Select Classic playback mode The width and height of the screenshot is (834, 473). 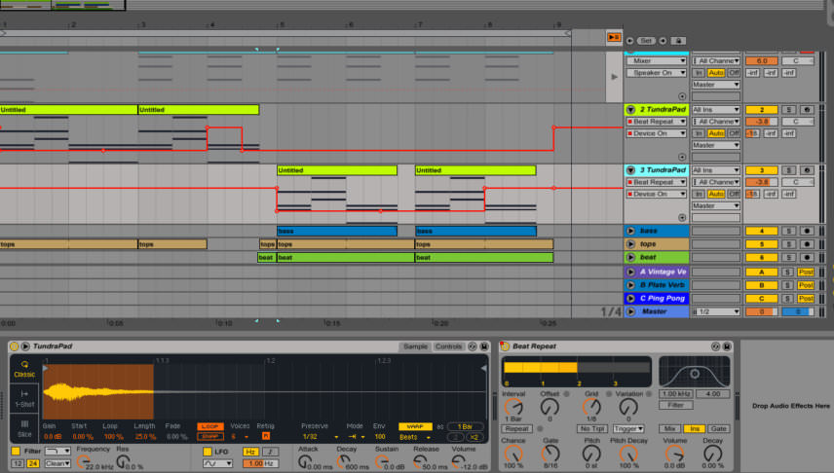click(24, 370)
